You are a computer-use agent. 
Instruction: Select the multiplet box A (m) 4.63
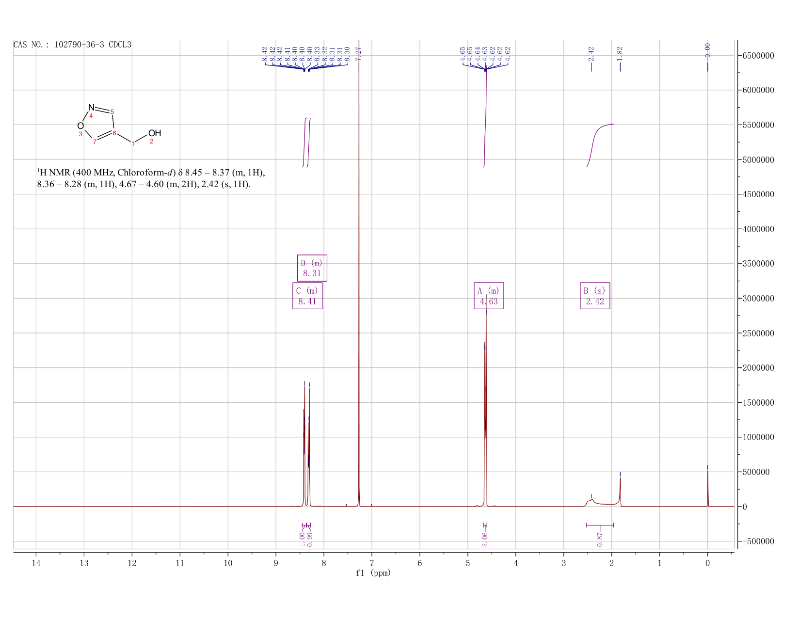pyautogui.click(x=489, y=296)
